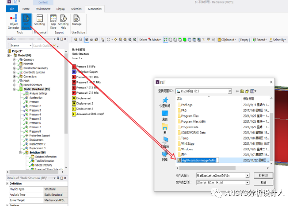Select the SOLIDWORKS Data folder
Viewport: 294px width, 206px height.
point(194,133)
